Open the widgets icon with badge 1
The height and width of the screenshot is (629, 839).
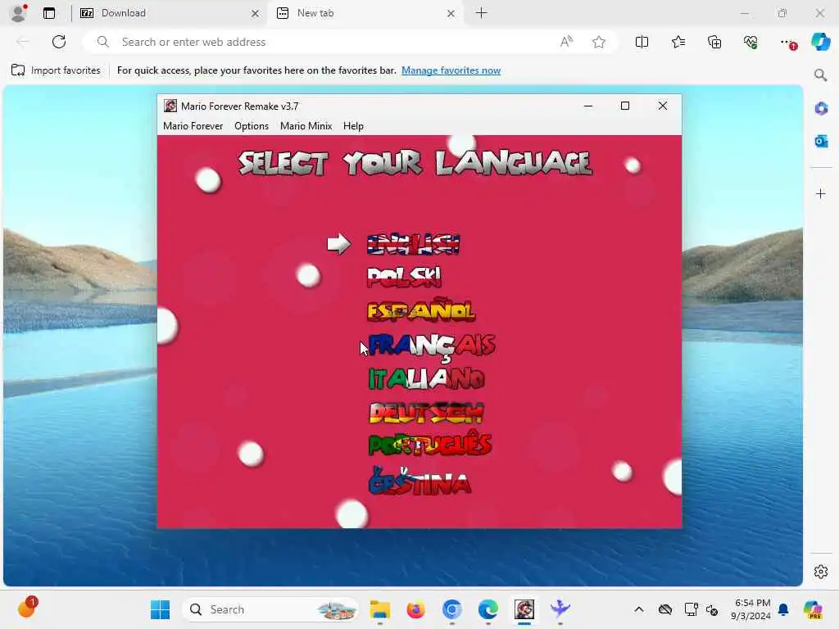[27, 609]
